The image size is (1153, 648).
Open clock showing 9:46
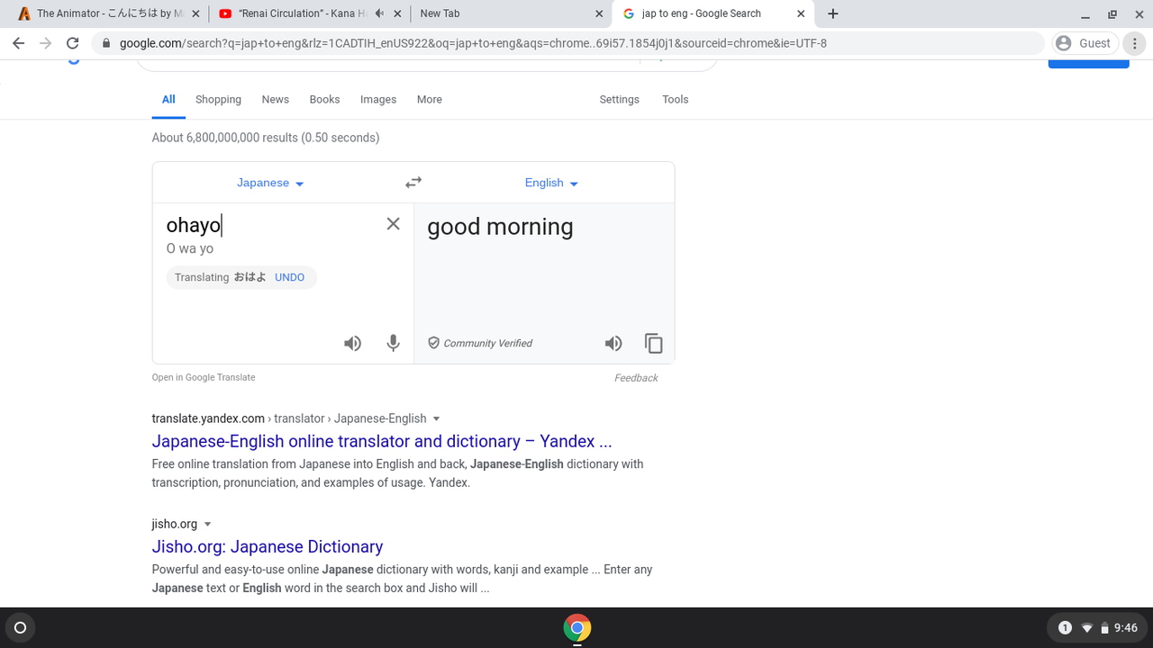click(x=1126, y=627)
